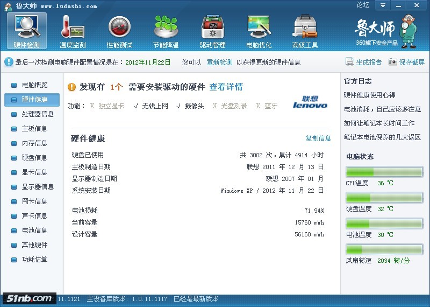
Task: Open the 论坛 forum link in title bar
Action: [x=363, y=5]
